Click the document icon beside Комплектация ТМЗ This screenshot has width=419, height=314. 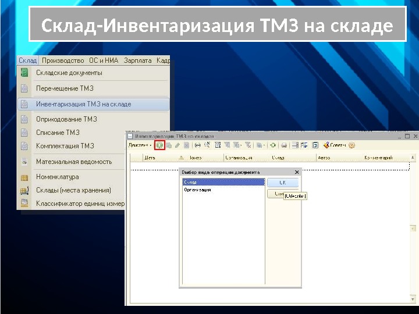tap(24, 146)
